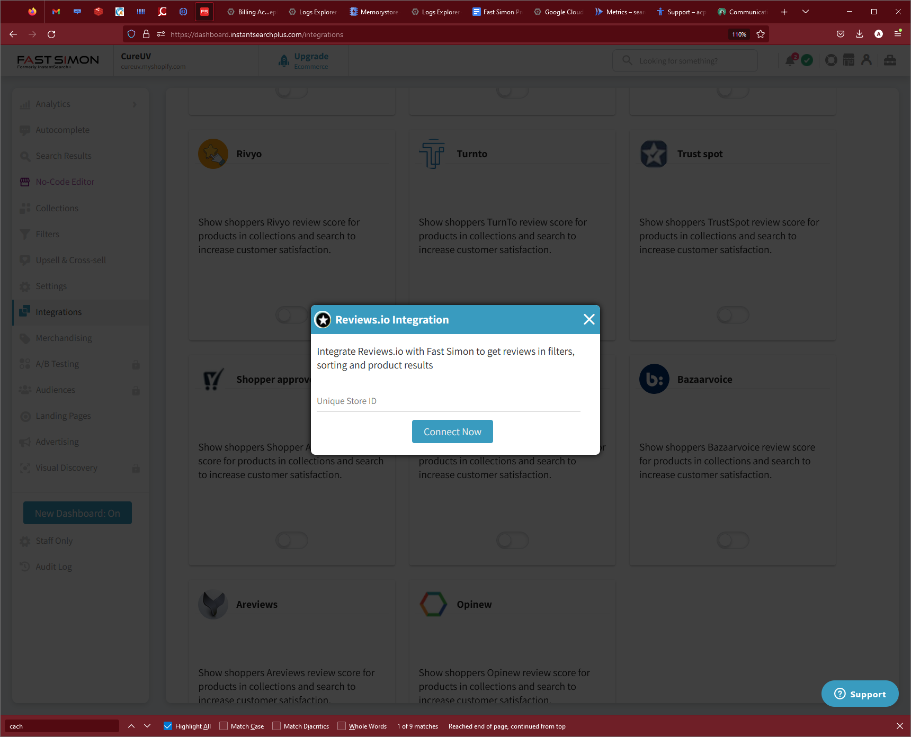Open Merchandising in the sidebar menu
The width and height of the screenshot is (911, 737).
click(64, 338)
